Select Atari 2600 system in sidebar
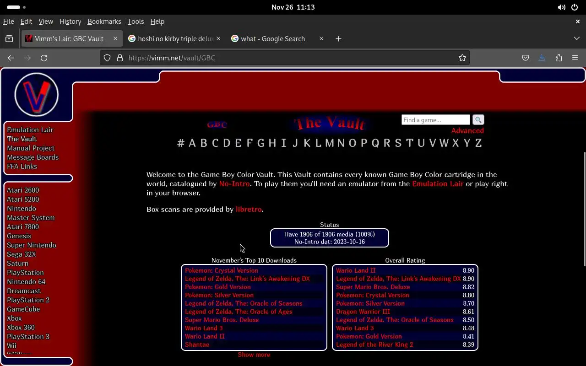 [23, 190]
